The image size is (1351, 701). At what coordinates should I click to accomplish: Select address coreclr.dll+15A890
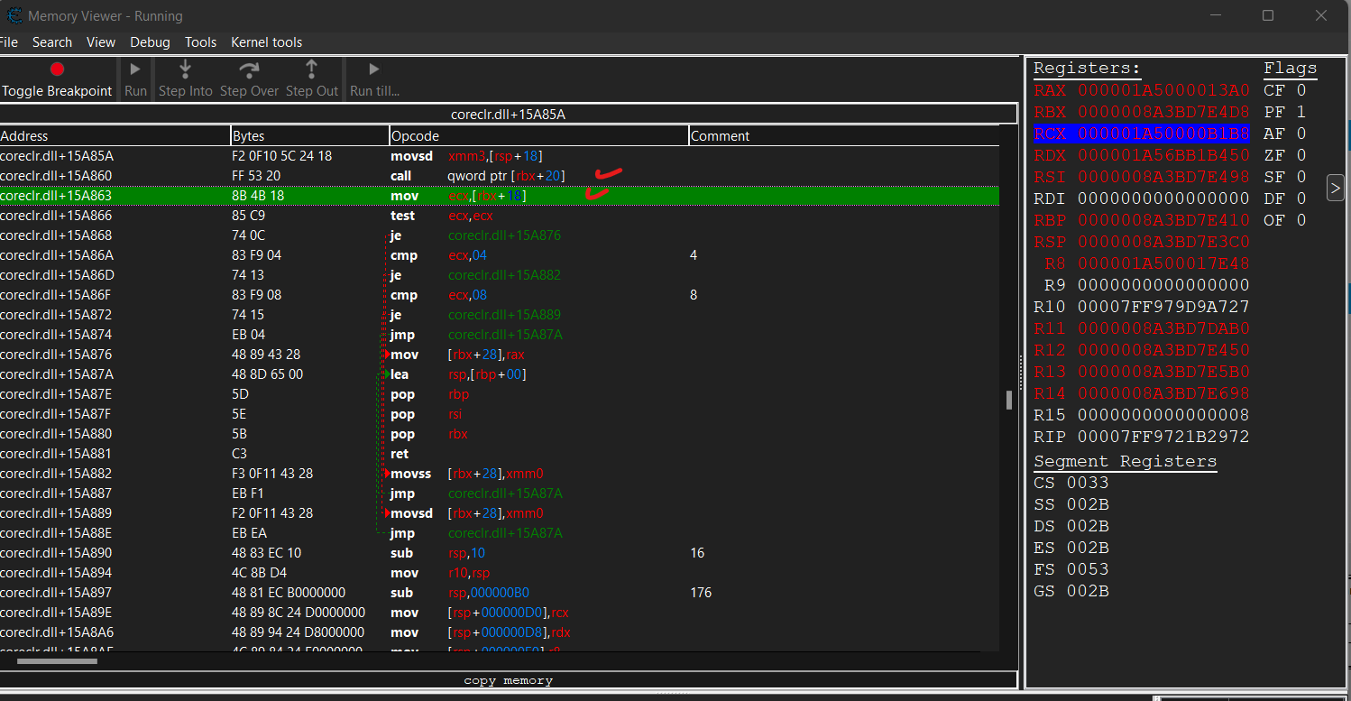point(56,553)
